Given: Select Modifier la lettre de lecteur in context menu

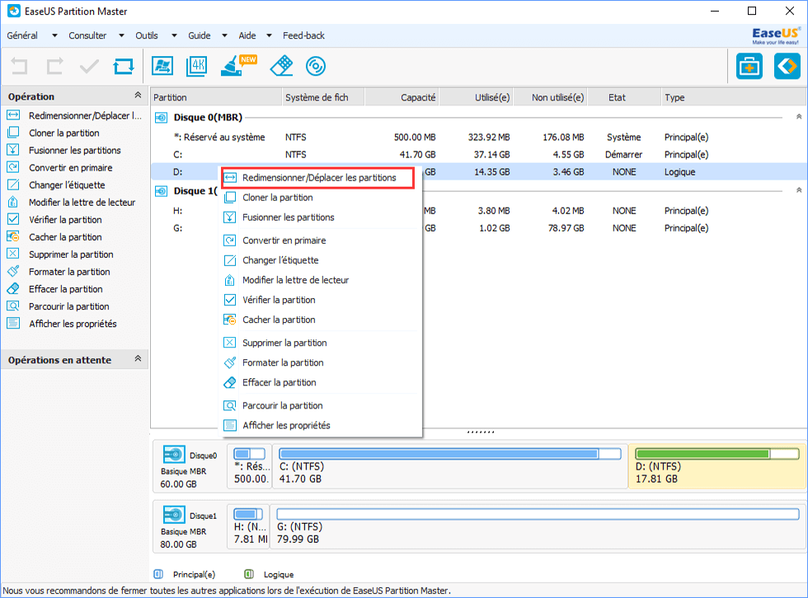Looking at the screenshot, I should 322,280.
